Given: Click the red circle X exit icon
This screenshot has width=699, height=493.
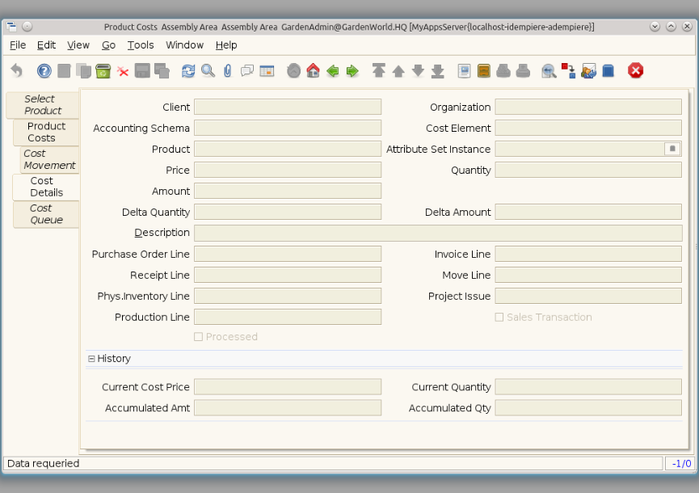Looking at the screenshot, I should point(635,70).
